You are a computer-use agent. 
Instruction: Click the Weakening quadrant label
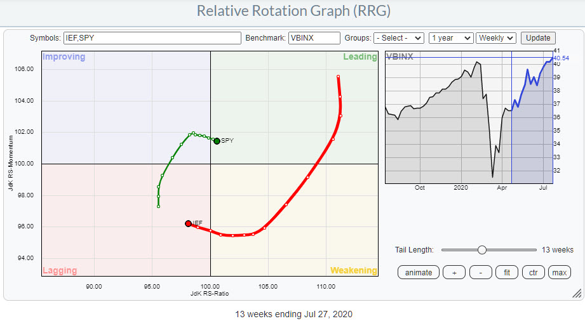pyautogui.click(x=353, y=271)
